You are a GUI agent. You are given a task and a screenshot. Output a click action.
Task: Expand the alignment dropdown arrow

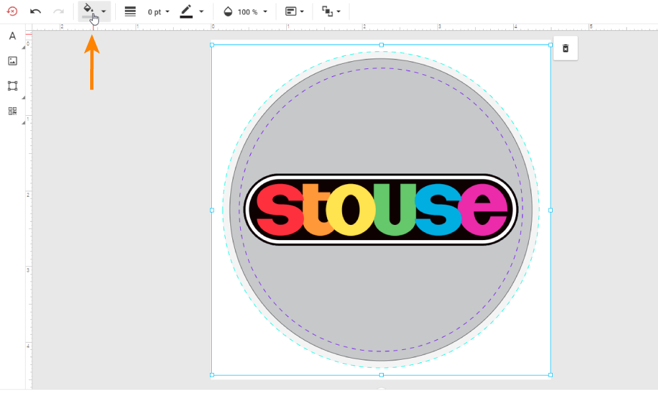[x=302, y=11]
